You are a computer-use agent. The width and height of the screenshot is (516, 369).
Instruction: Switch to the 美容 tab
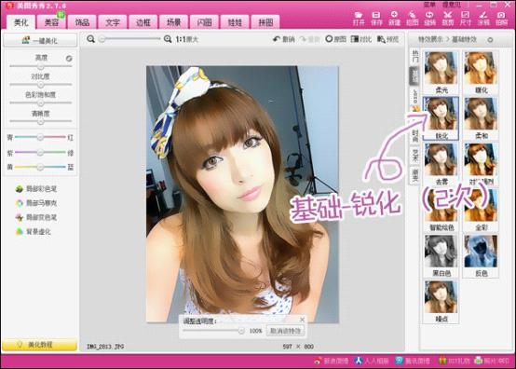[x=51, y=22]
